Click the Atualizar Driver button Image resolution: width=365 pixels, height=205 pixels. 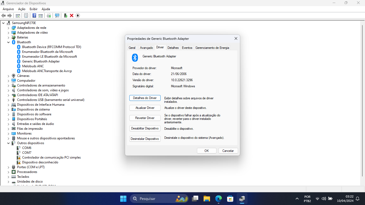tap(145, 108)
